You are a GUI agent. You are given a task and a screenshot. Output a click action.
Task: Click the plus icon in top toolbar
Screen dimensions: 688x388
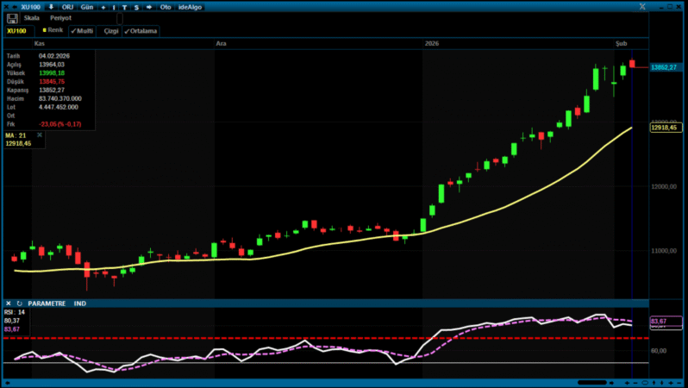(x=103, y=7)
